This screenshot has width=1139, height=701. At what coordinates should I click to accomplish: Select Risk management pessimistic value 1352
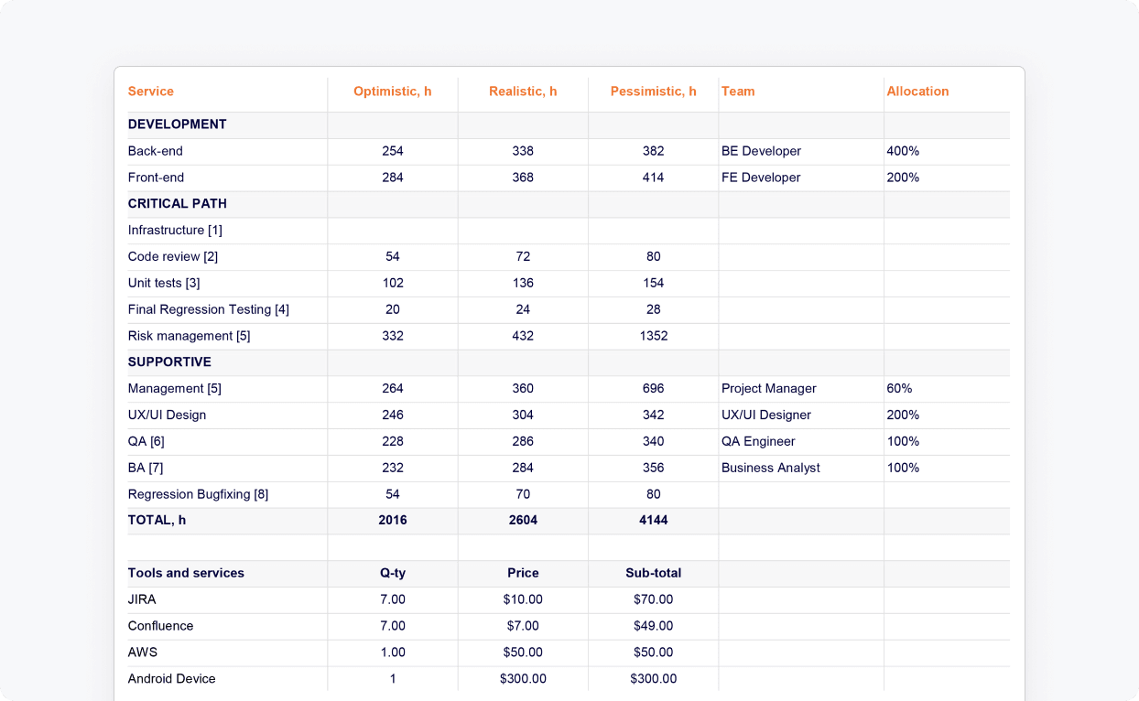[653, 336]
